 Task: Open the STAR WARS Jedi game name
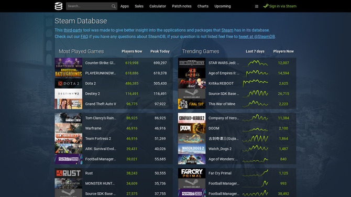pyautogui.click(x=224, y=63)
